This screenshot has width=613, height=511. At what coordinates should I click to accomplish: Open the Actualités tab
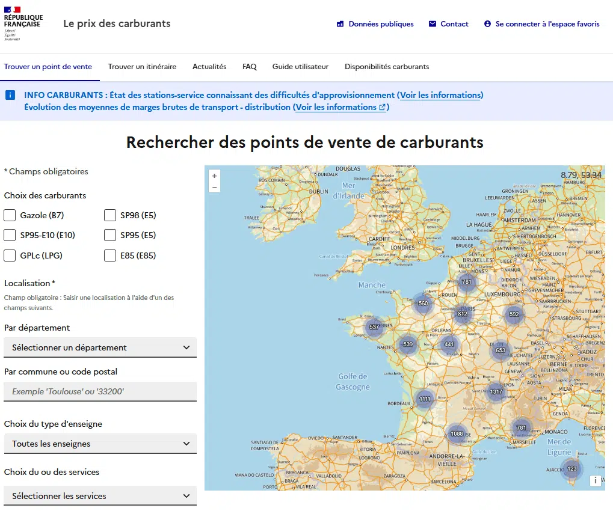tap(209, 67)
